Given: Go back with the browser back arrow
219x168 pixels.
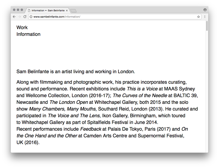Looking at the screenshot, I should [x=14, y=17].
